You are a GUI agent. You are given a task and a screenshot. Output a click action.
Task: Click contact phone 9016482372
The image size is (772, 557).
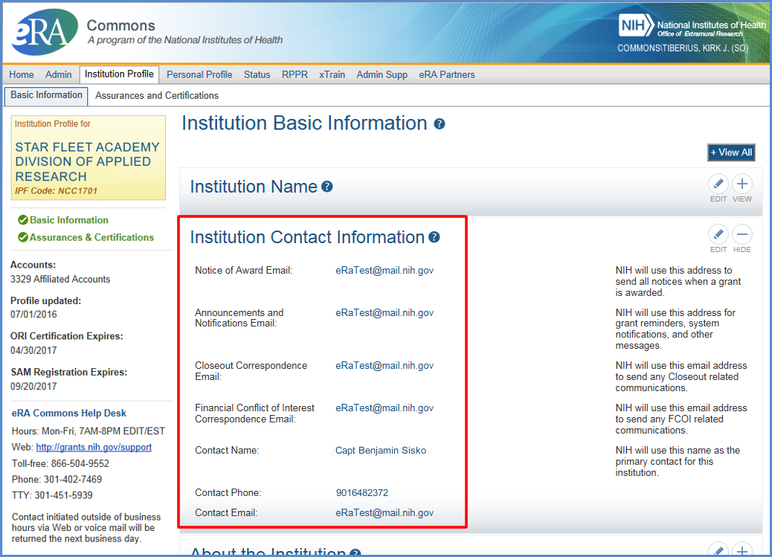click(x=362, y=493)
